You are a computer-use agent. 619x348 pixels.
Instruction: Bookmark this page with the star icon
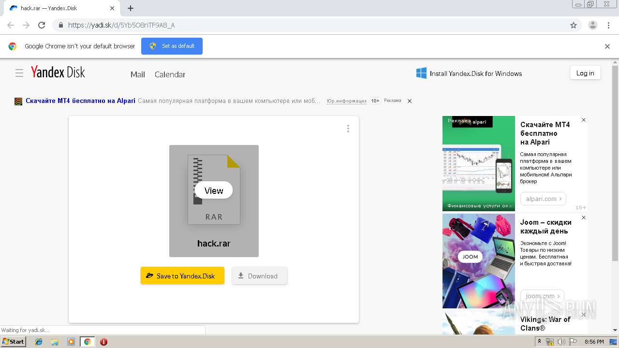click(x=574, y=25)
